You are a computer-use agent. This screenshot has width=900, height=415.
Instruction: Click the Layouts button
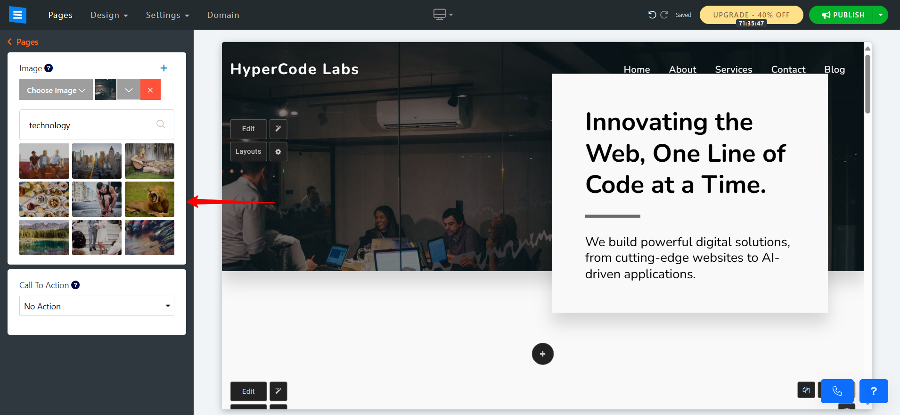tap(248, 151)
